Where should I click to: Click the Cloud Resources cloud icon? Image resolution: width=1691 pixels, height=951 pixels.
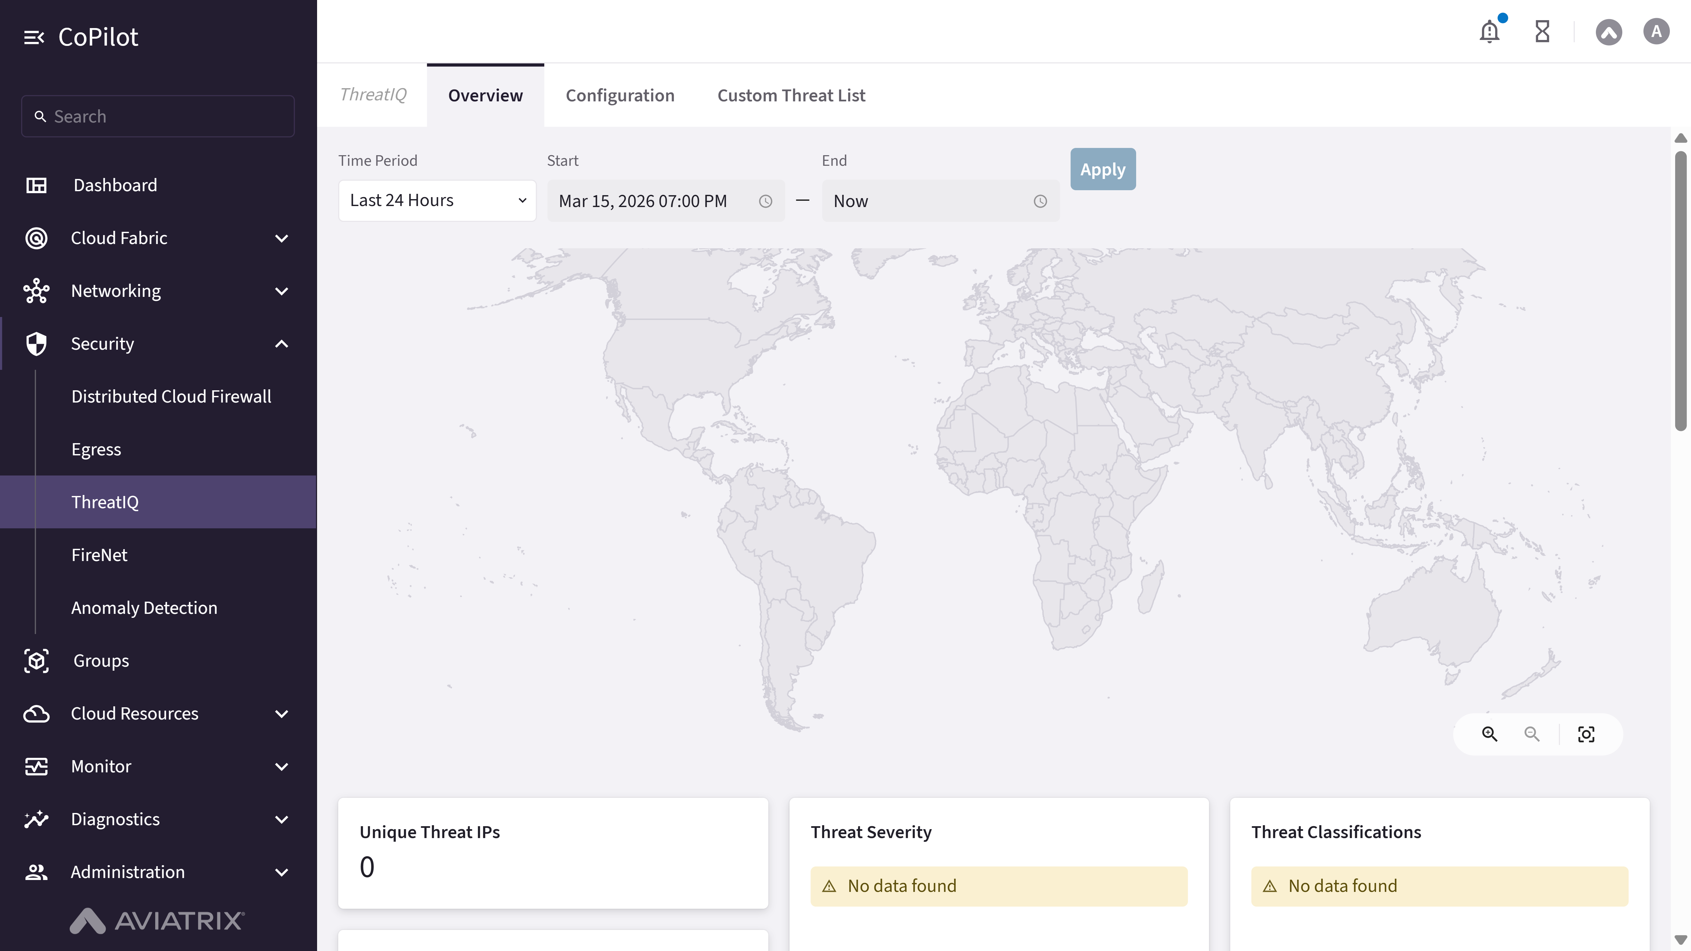36,713
